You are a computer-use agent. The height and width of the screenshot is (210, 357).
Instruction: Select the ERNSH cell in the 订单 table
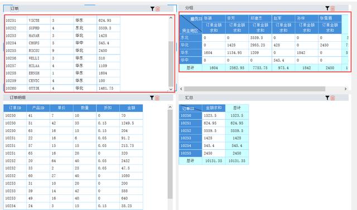[38, 73]
